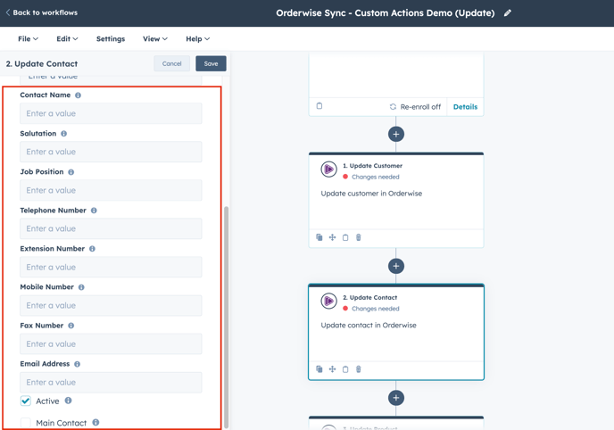Click the side panel scrollbar
Viewport: 614px width, 430px height.
(226, 317)
